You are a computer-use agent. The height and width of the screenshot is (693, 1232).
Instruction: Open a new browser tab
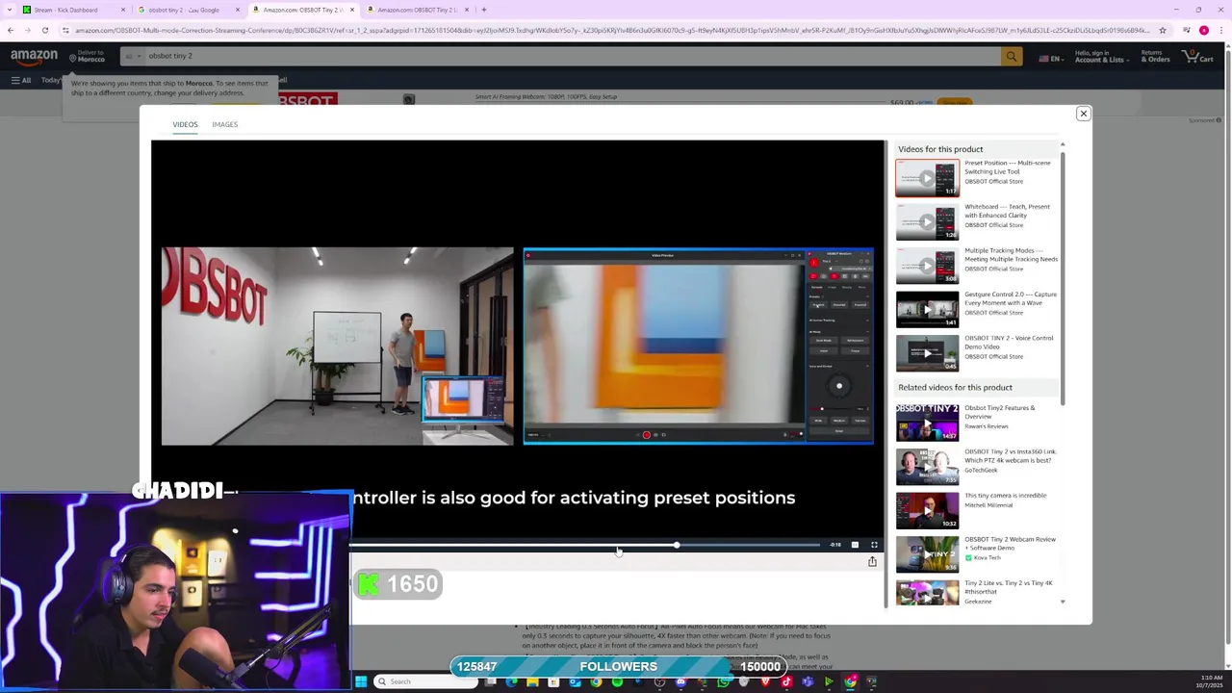(484, 10)
